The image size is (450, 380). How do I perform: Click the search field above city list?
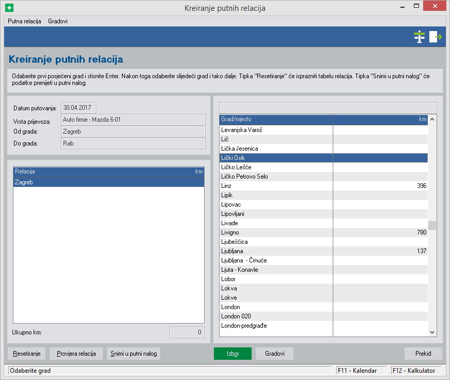tap(328, 107)
